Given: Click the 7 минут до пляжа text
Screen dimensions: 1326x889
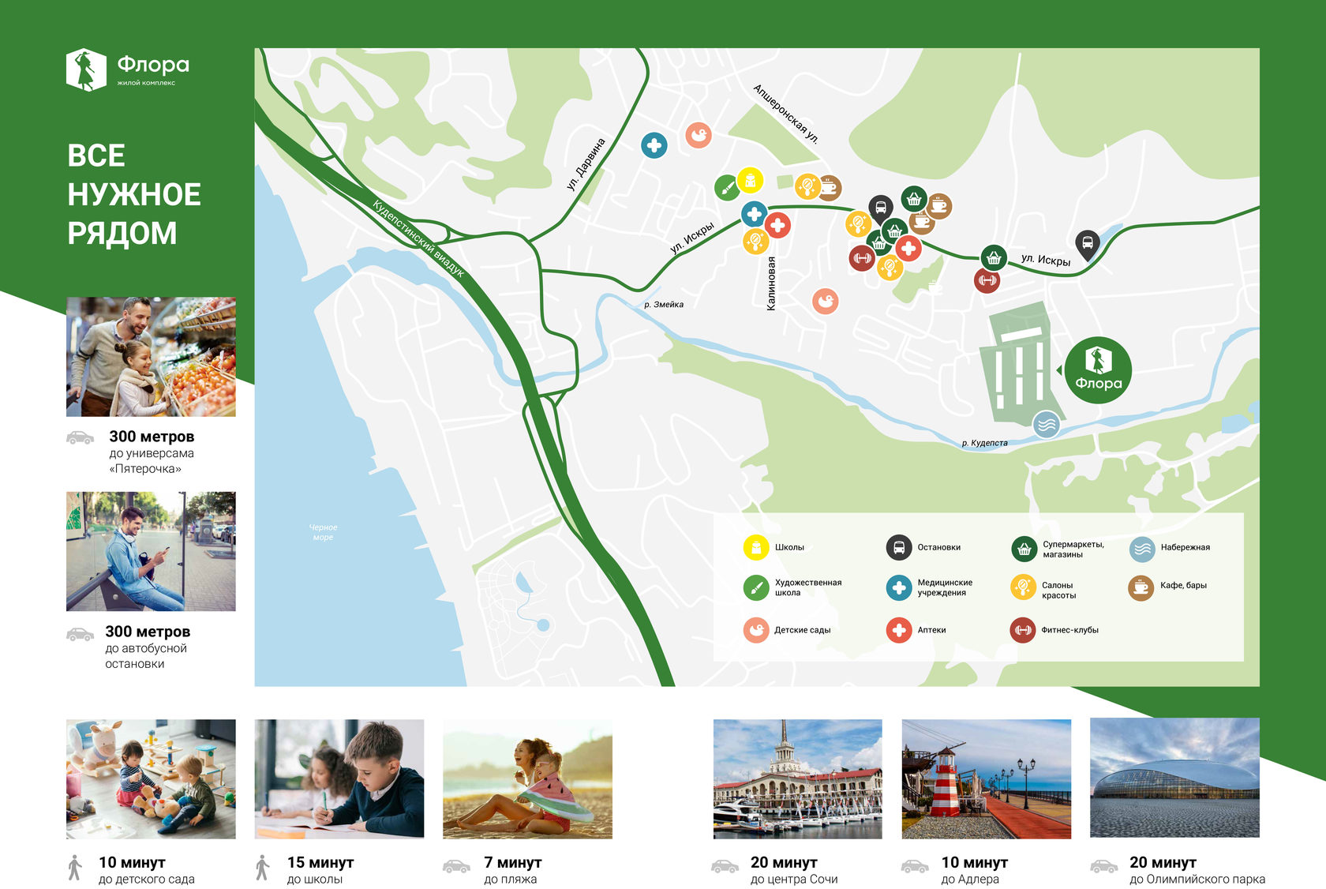Looking at the screenshot, I should pyautogui.click(x=512, y=870).
